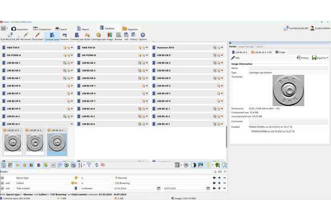Click the ELM BALSCAN_REF server icon in ribbon
Viewport: 331px width, 220px height.
[10, 36]
